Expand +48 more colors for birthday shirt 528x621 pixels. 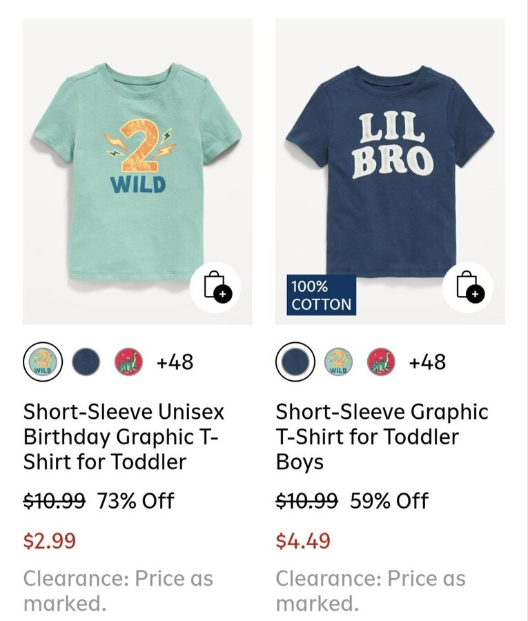point(175,362)
